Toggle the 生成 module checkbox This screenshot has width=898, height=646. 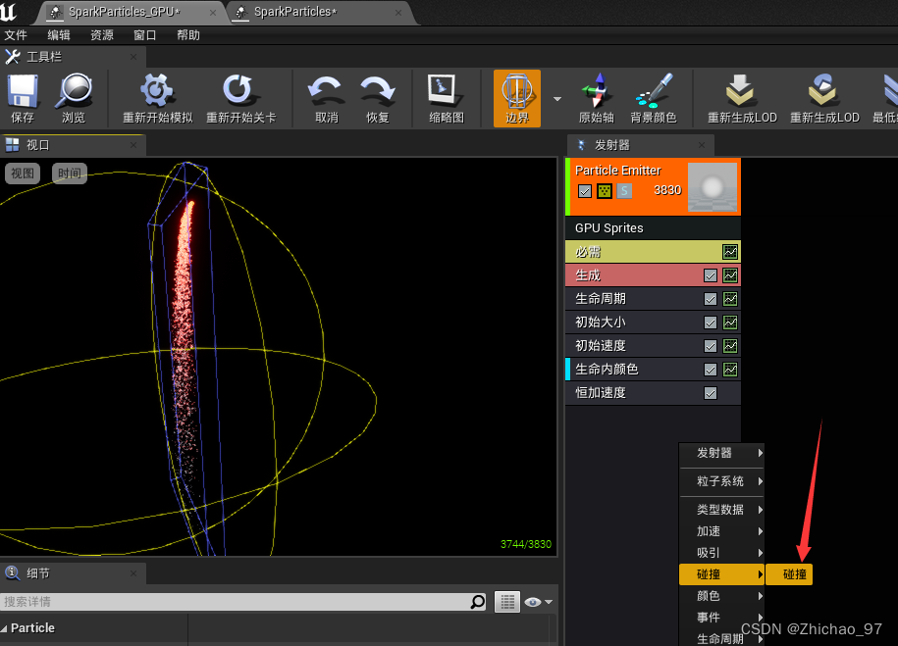pyautogui.click(x=711, y=275)
